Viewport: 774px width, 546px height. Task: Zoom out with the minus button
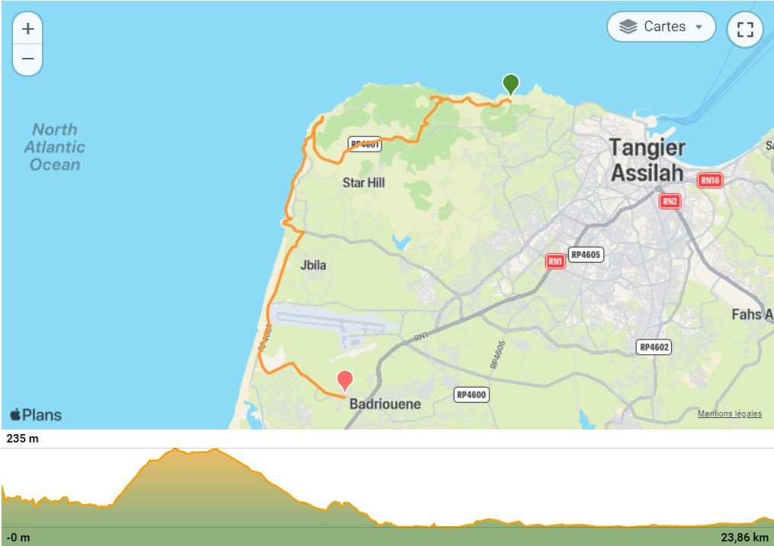(x=27, y=59)
